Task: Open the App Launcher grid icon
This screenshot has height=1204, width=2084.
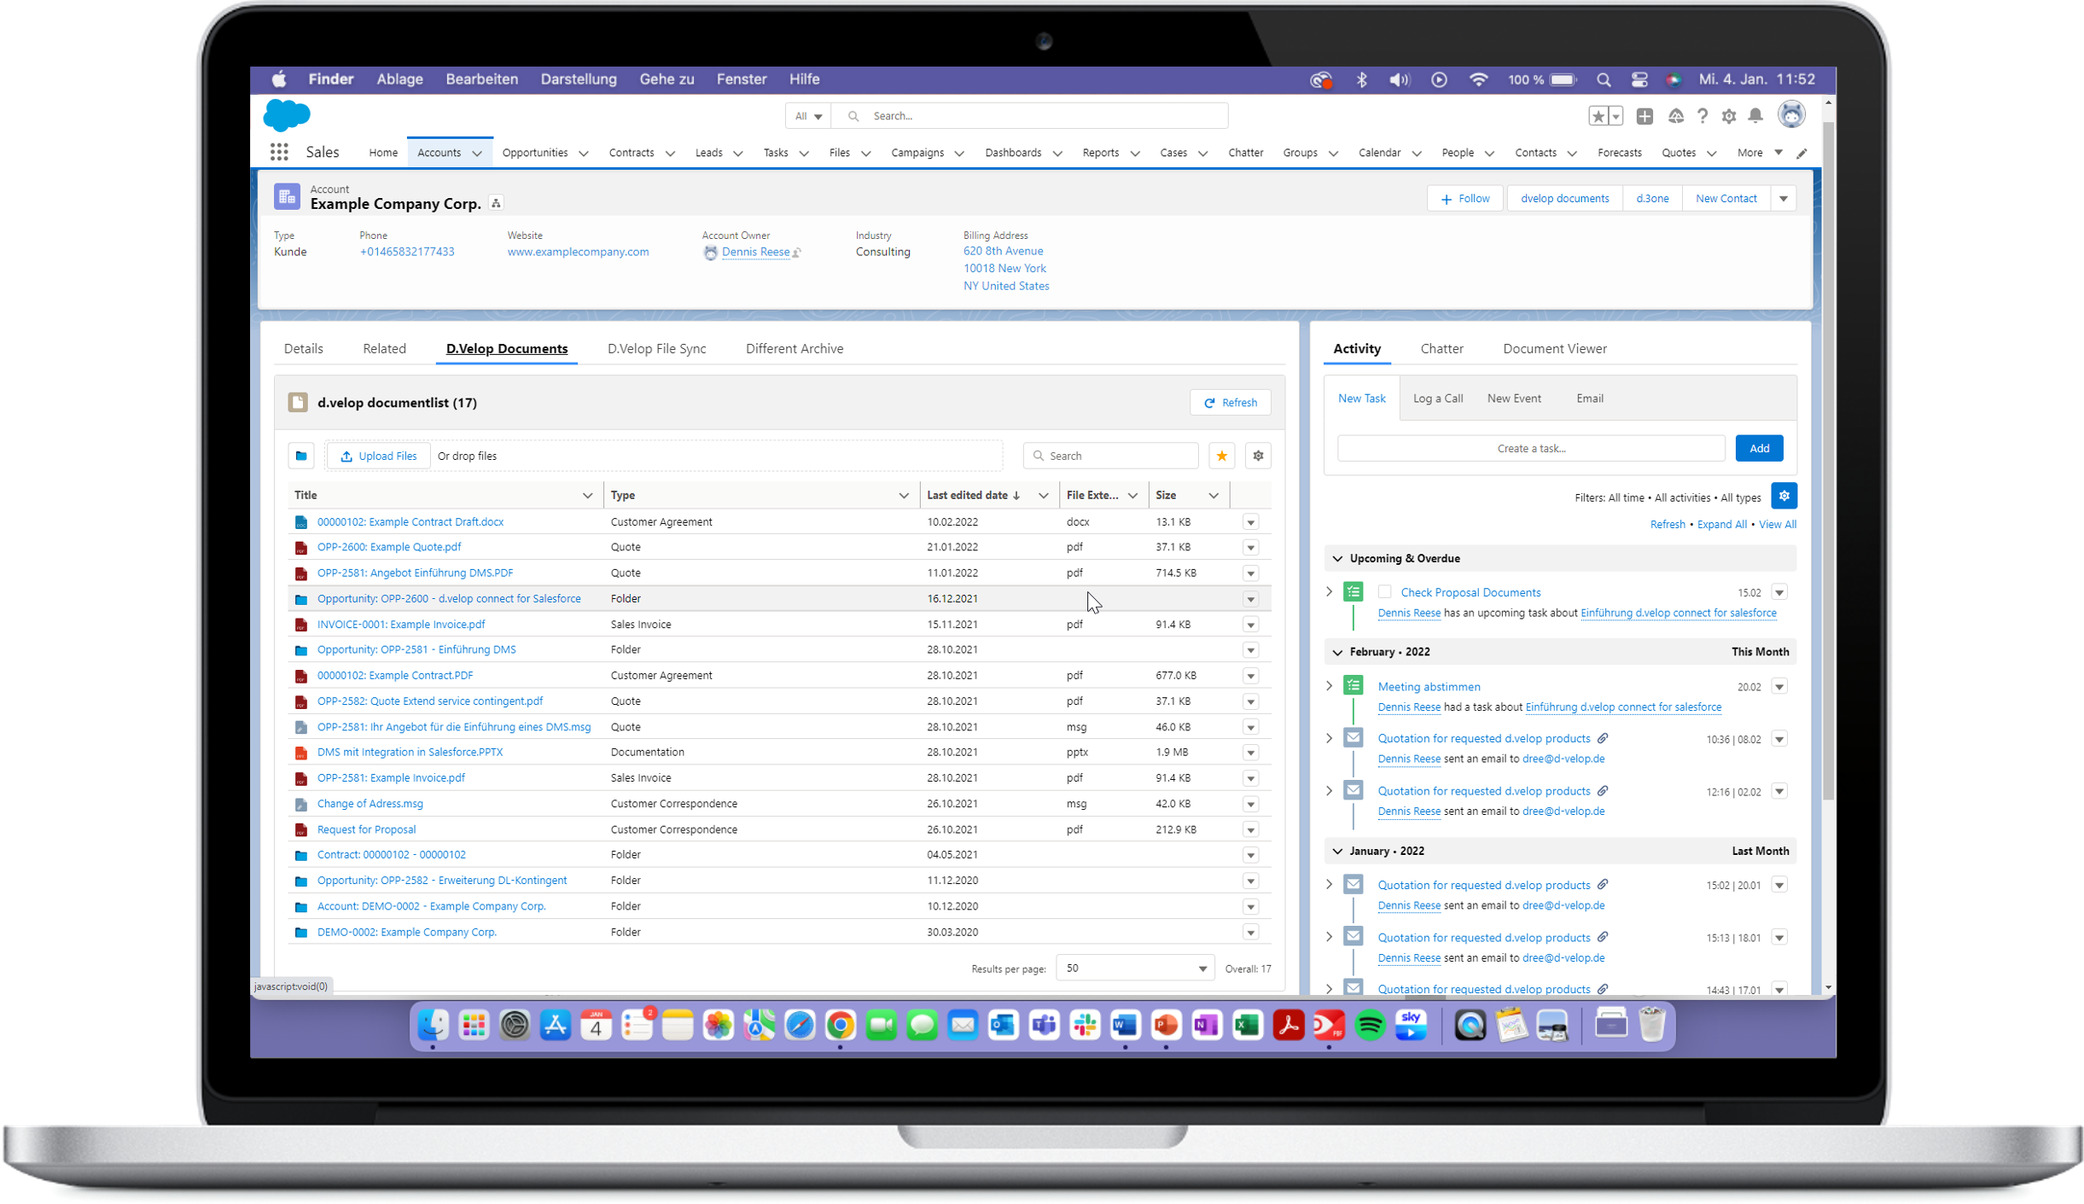Action: pyautogui.click(x=279, y=152)
